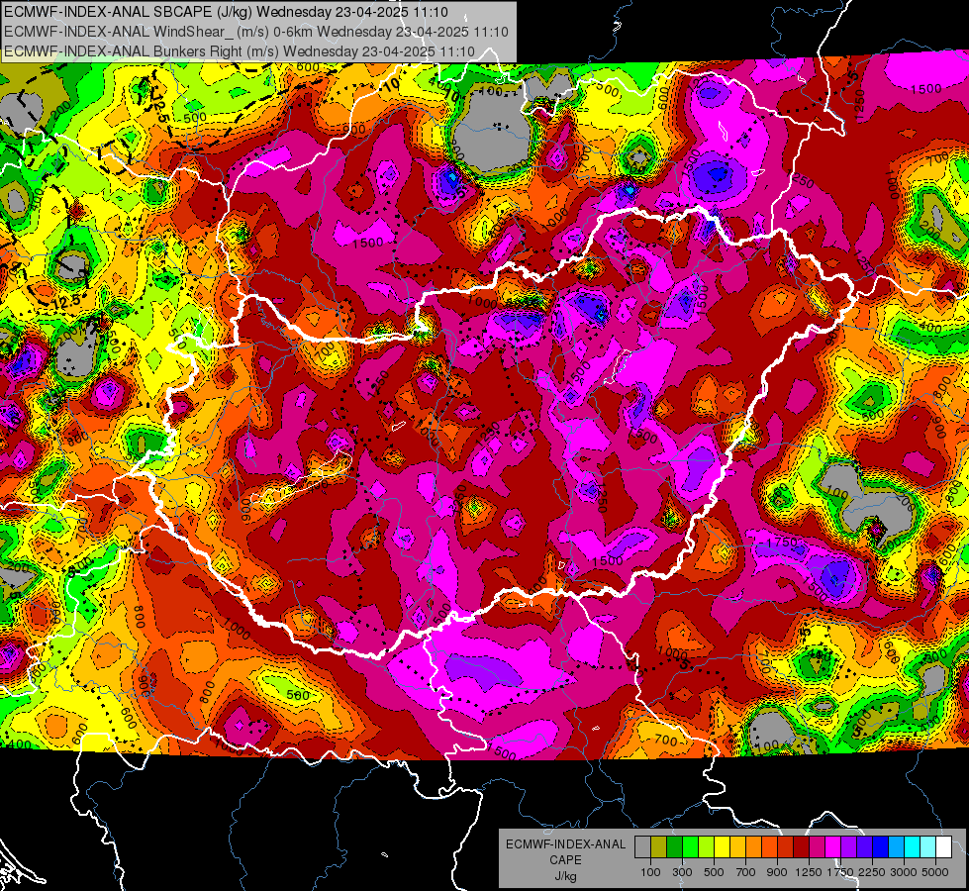Viewport: 969px width, 891px height.
Task: Click the Bunkers Right title line
Action: 240,51
